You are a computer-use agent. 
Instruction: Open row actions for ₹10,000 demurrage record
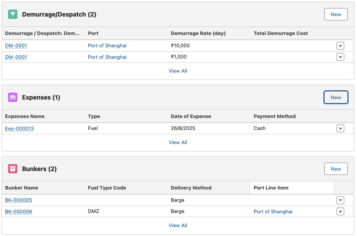tap(340, 46)
